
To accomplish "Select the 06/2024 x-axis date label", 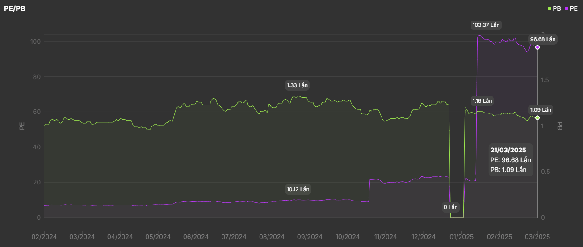I will click(x=196, y=237).
